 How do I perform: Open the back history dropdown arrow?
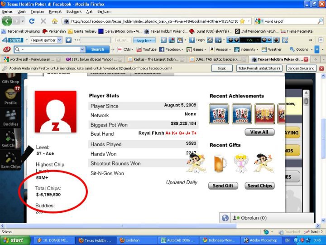click(23, 21)
